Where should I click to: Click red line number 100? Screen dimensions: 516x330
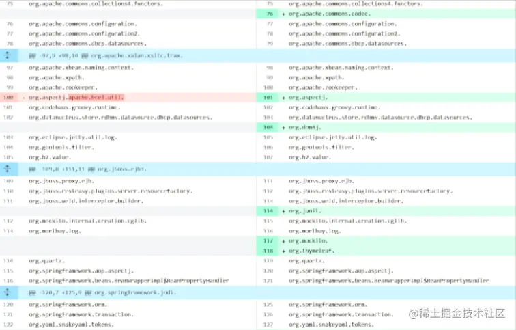pyautogui.click(x=8, y=98)
